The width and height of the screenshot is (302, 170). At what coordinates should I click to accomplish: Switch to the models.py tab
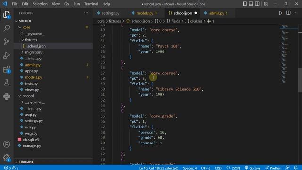pos(145,13)
